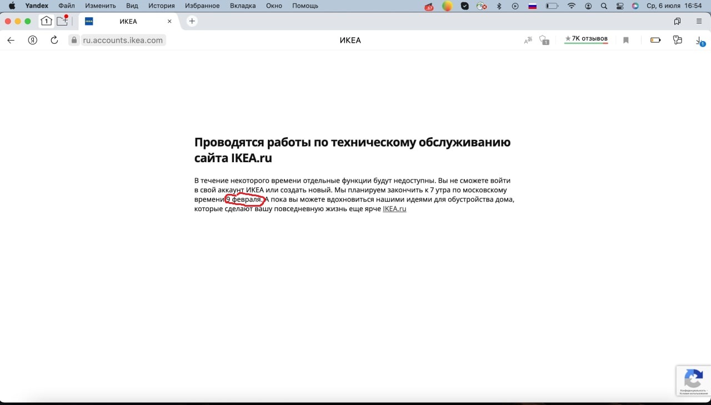Open the bookmarks collections icon above toolbar
The image size is (711, 405).
[x=677, y=21]
